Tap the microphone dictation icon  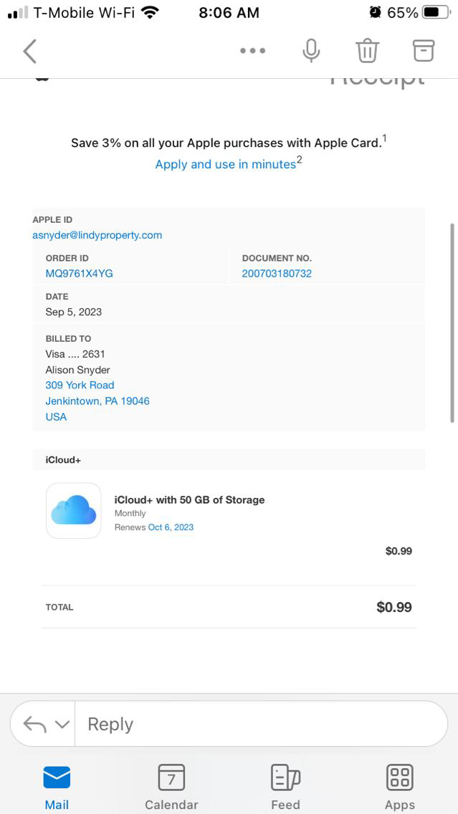point(311,51)
